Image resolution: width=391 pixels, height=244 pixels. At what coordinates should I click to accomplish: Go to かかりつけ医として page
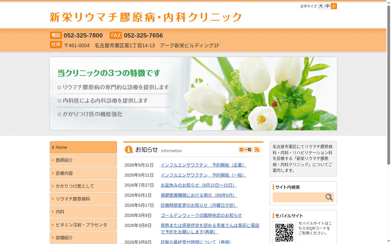(x=83, y=186)
